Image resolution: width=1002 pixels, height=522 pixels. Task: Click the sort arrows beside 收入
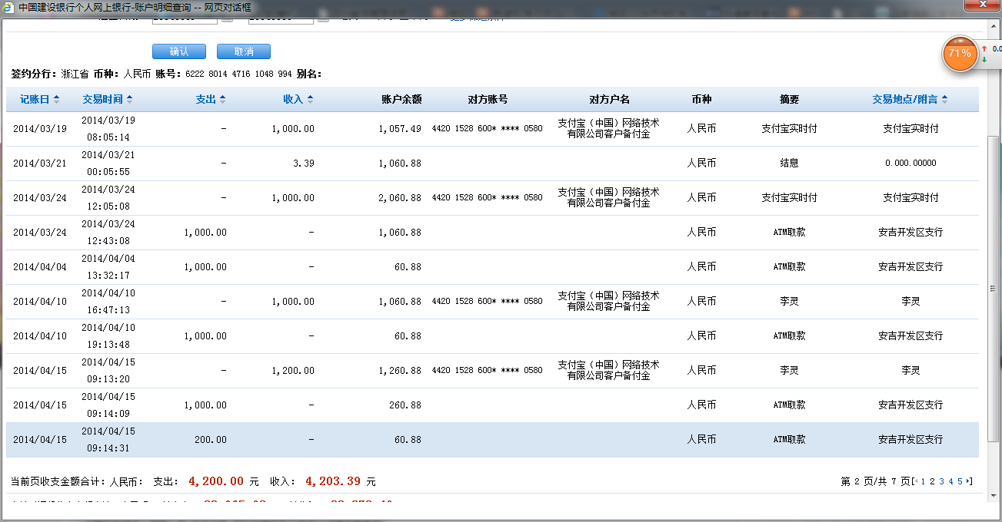pyautogui.click(x=310, y=100)
